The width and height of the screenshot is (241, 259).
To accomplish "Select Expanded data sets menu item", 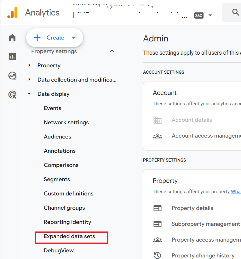I will coord(69,236).
